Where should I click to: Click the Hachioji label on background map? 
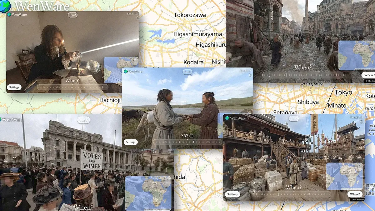(110, 100)
